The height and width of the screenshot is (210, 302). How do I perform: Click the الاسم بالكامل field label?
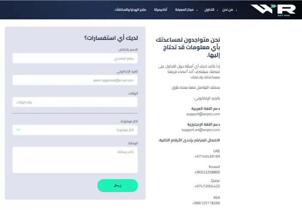coord(128,49)
